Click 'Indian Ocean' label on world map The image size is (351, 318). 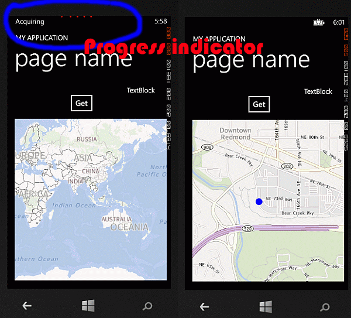(x=74, y=206)
